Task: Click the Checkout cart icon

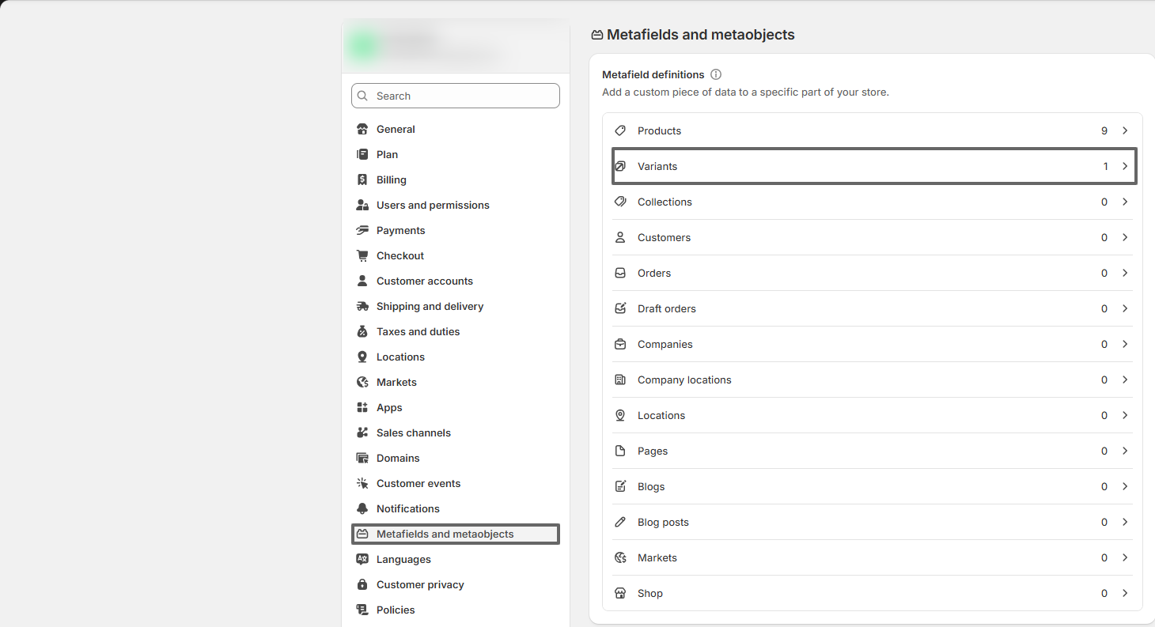Action: click(x=362, y=256)
